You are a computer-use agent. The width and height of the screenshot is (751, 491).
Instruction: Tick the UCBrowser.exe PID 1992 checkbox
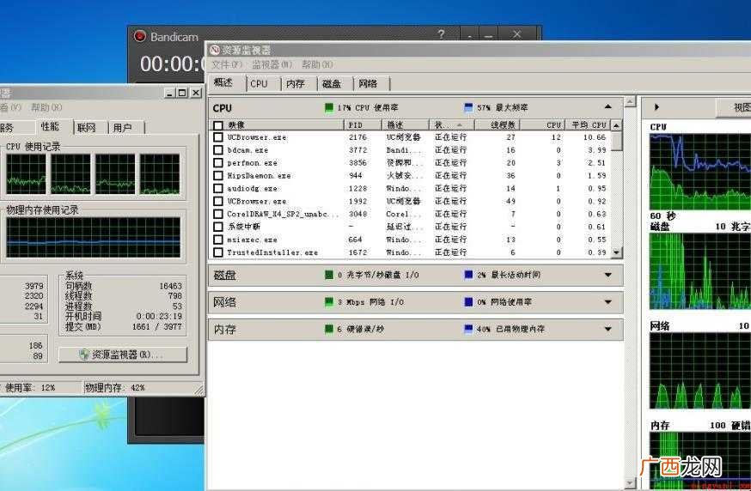pos(218,201)
